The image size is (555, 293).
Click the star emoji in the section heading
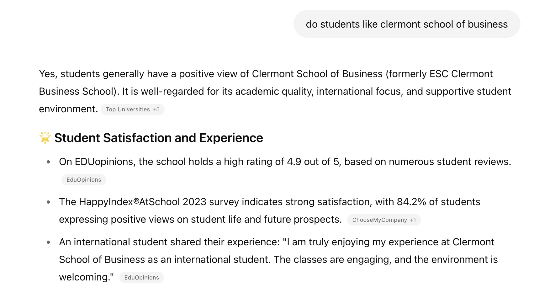[x=45, y=137]
